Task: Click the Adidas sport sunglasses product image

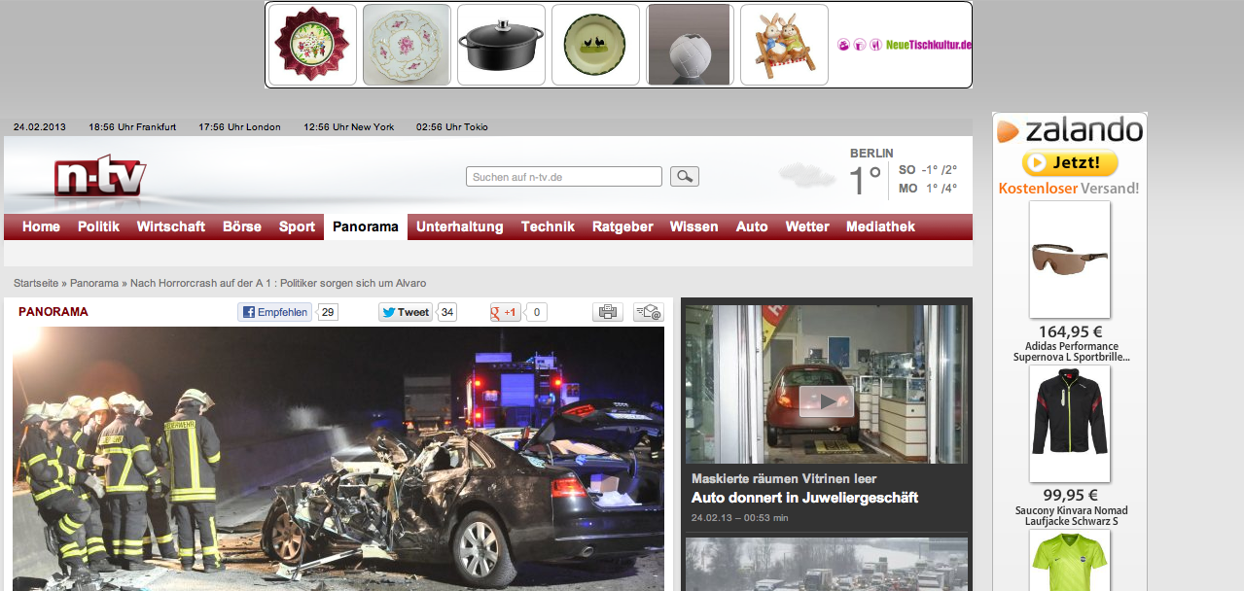Action: click(1069, 260)
